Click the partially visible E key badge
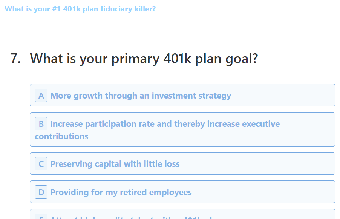Screen dimensions: 340x219 [x=41, y=217]
